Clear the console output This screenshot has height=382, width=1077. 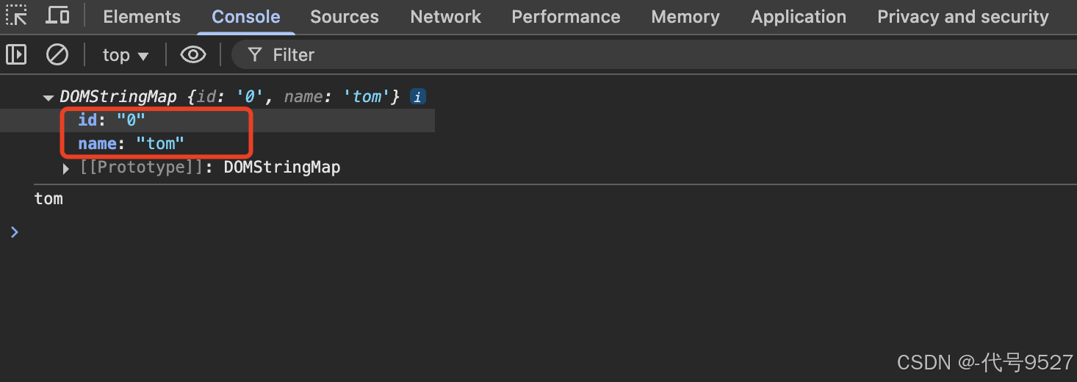[x=57, y=54]
